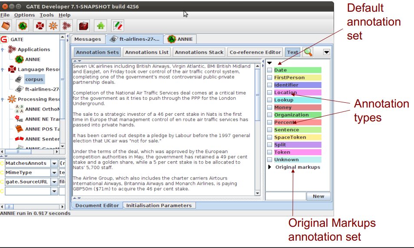Click the ANNIE NE Transducer resource icon
The image size is (414, 248).
tap(19, 119)
